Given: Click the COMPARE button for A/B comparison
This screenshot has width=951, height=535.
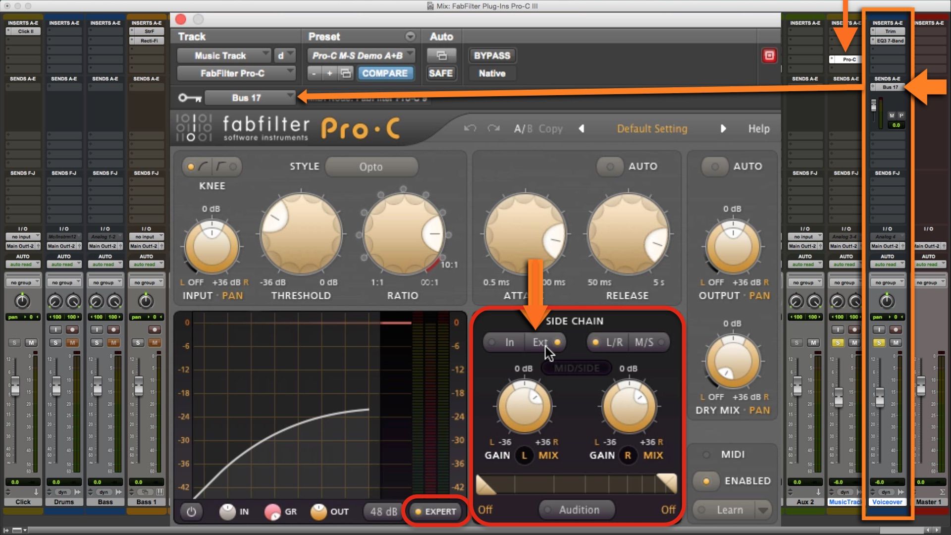Looking at the screenshot, I should click(385, 73).
